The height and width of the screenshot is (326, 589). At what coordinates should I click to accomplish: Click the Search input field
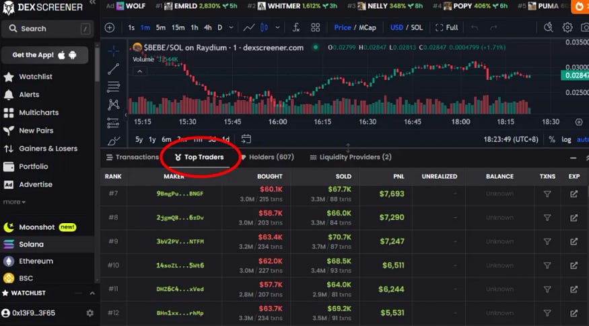point(47,29)
